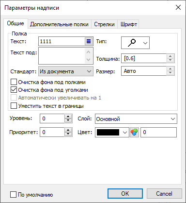The width and height of the screenshot is (186, 203).
Task: Click the color index field next to palette
Action: [x=158, y=132]
